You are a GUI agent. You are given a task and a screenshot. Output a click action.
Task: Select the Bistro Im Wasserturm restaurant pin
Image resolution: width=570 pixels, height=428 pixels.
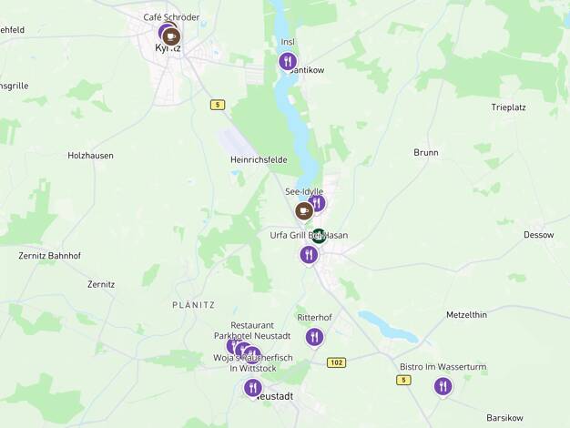443,386
